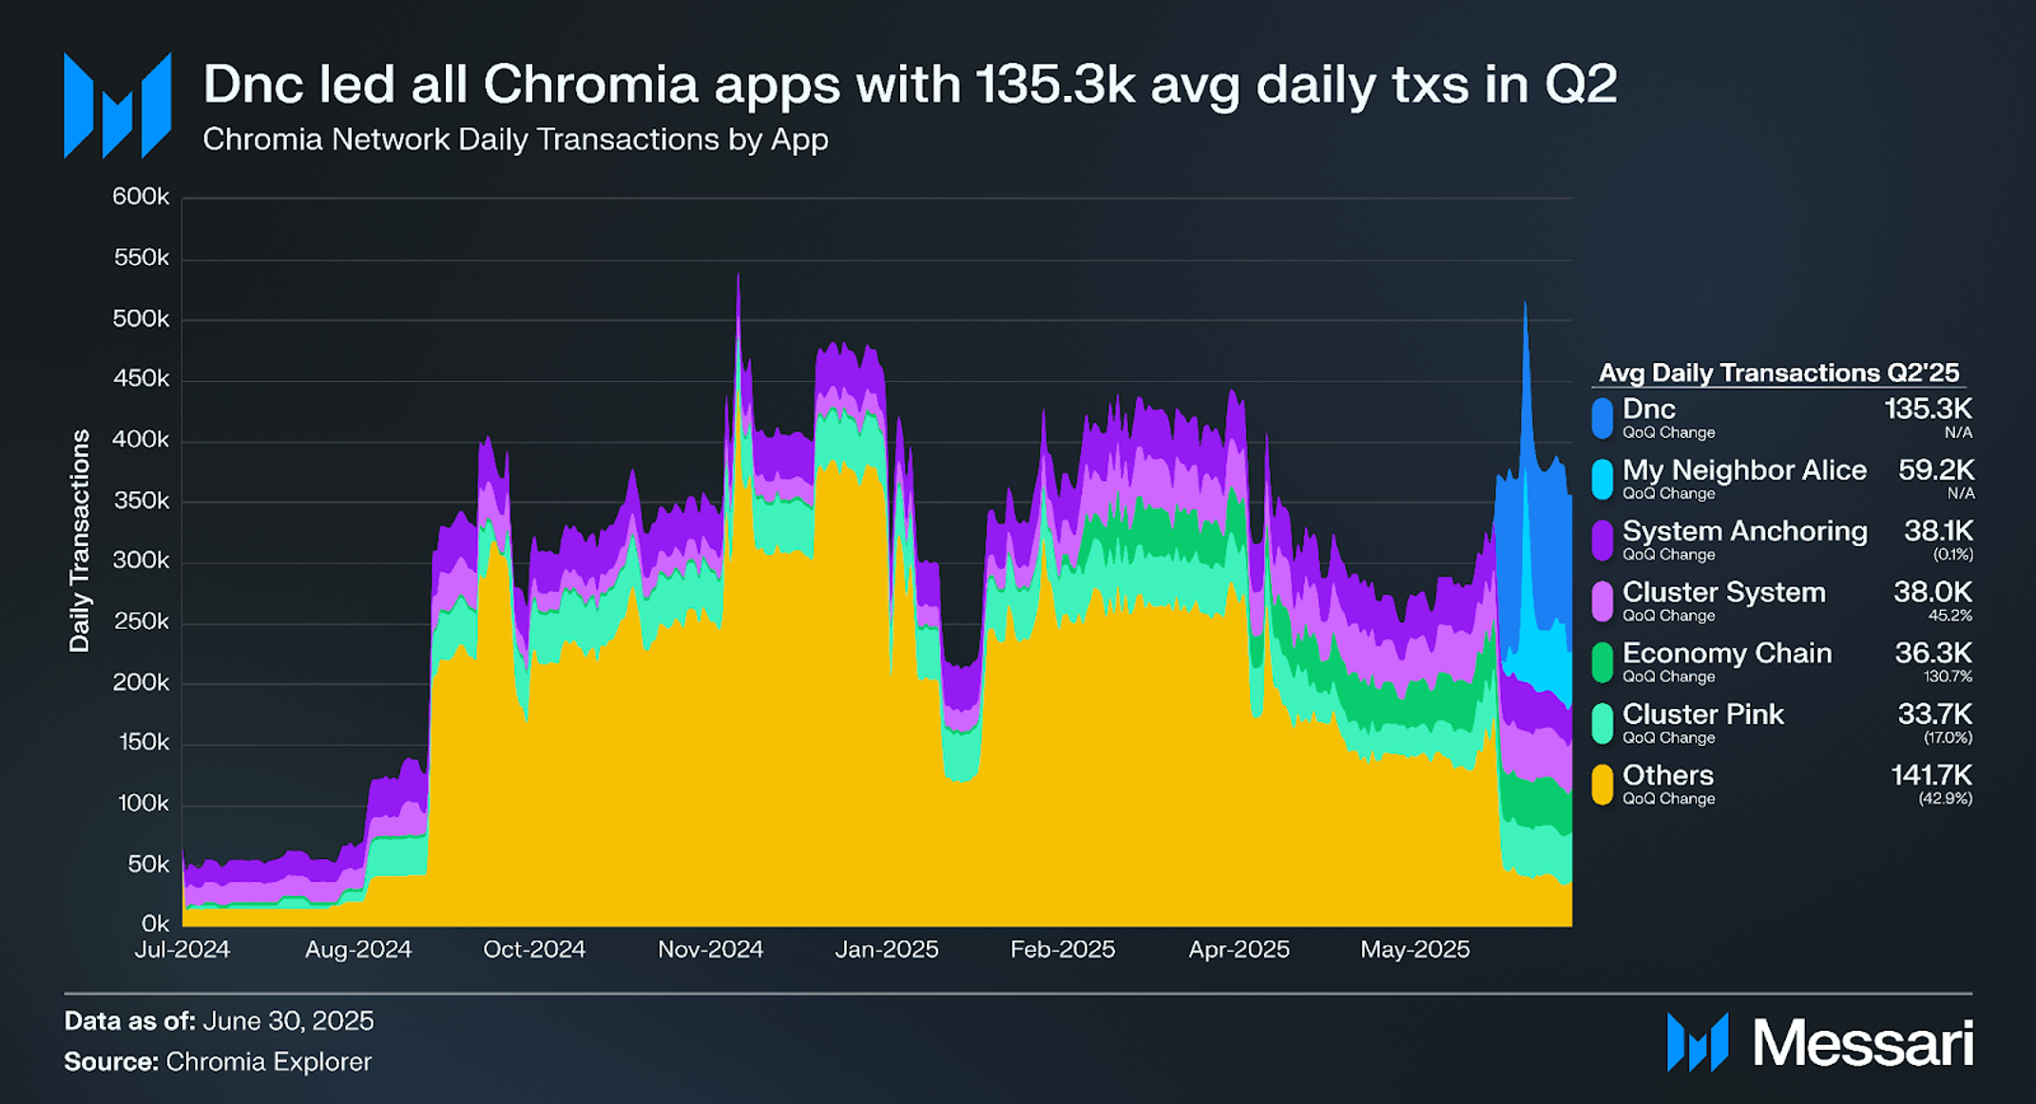2036x1104 pixels.
Task: Click the Dnc blue legend swatch
Action: pos(1603,418)
